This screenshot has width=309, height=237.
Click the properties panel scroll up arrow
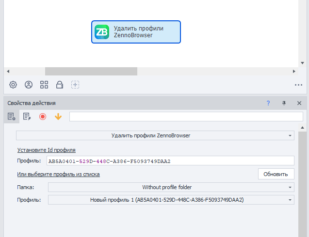coord(302,128)
